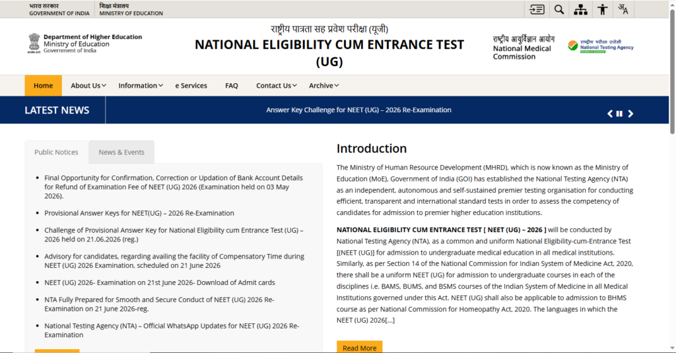Expand the Archive menu
This screenshot has height=353, width=676.
323,85
